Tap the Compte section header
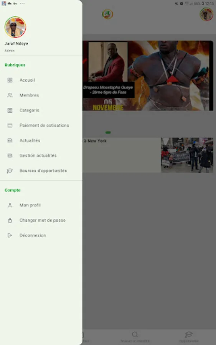216x345 pixels. tap(13, 190)
